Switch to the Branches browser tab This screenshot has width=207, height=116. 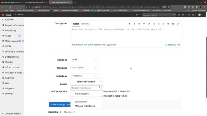(x=12, y=2)
